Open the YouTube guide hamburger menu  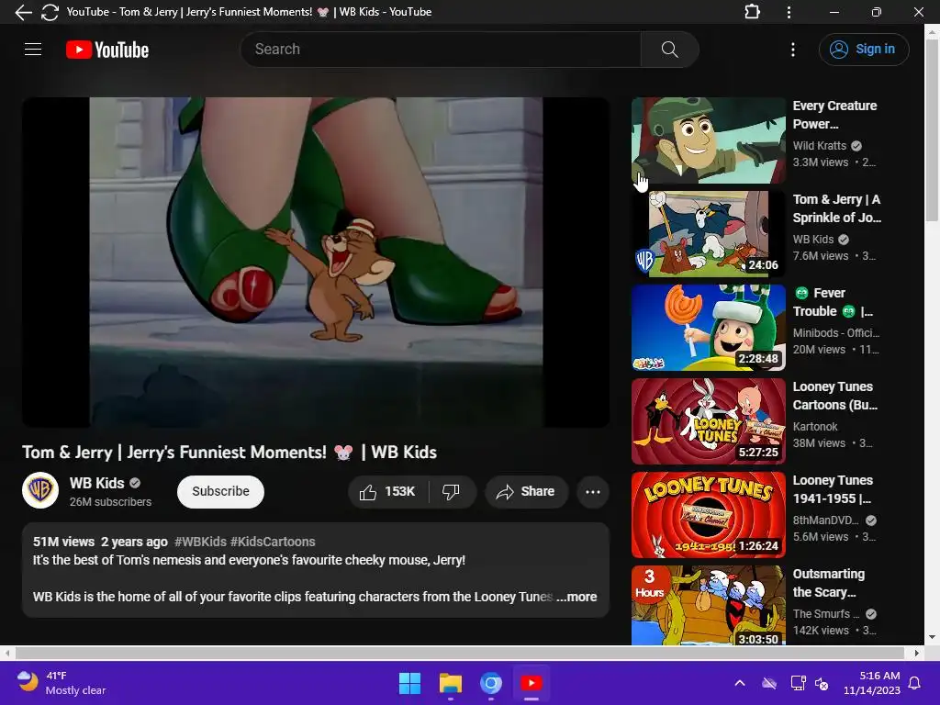pos(33,50)
